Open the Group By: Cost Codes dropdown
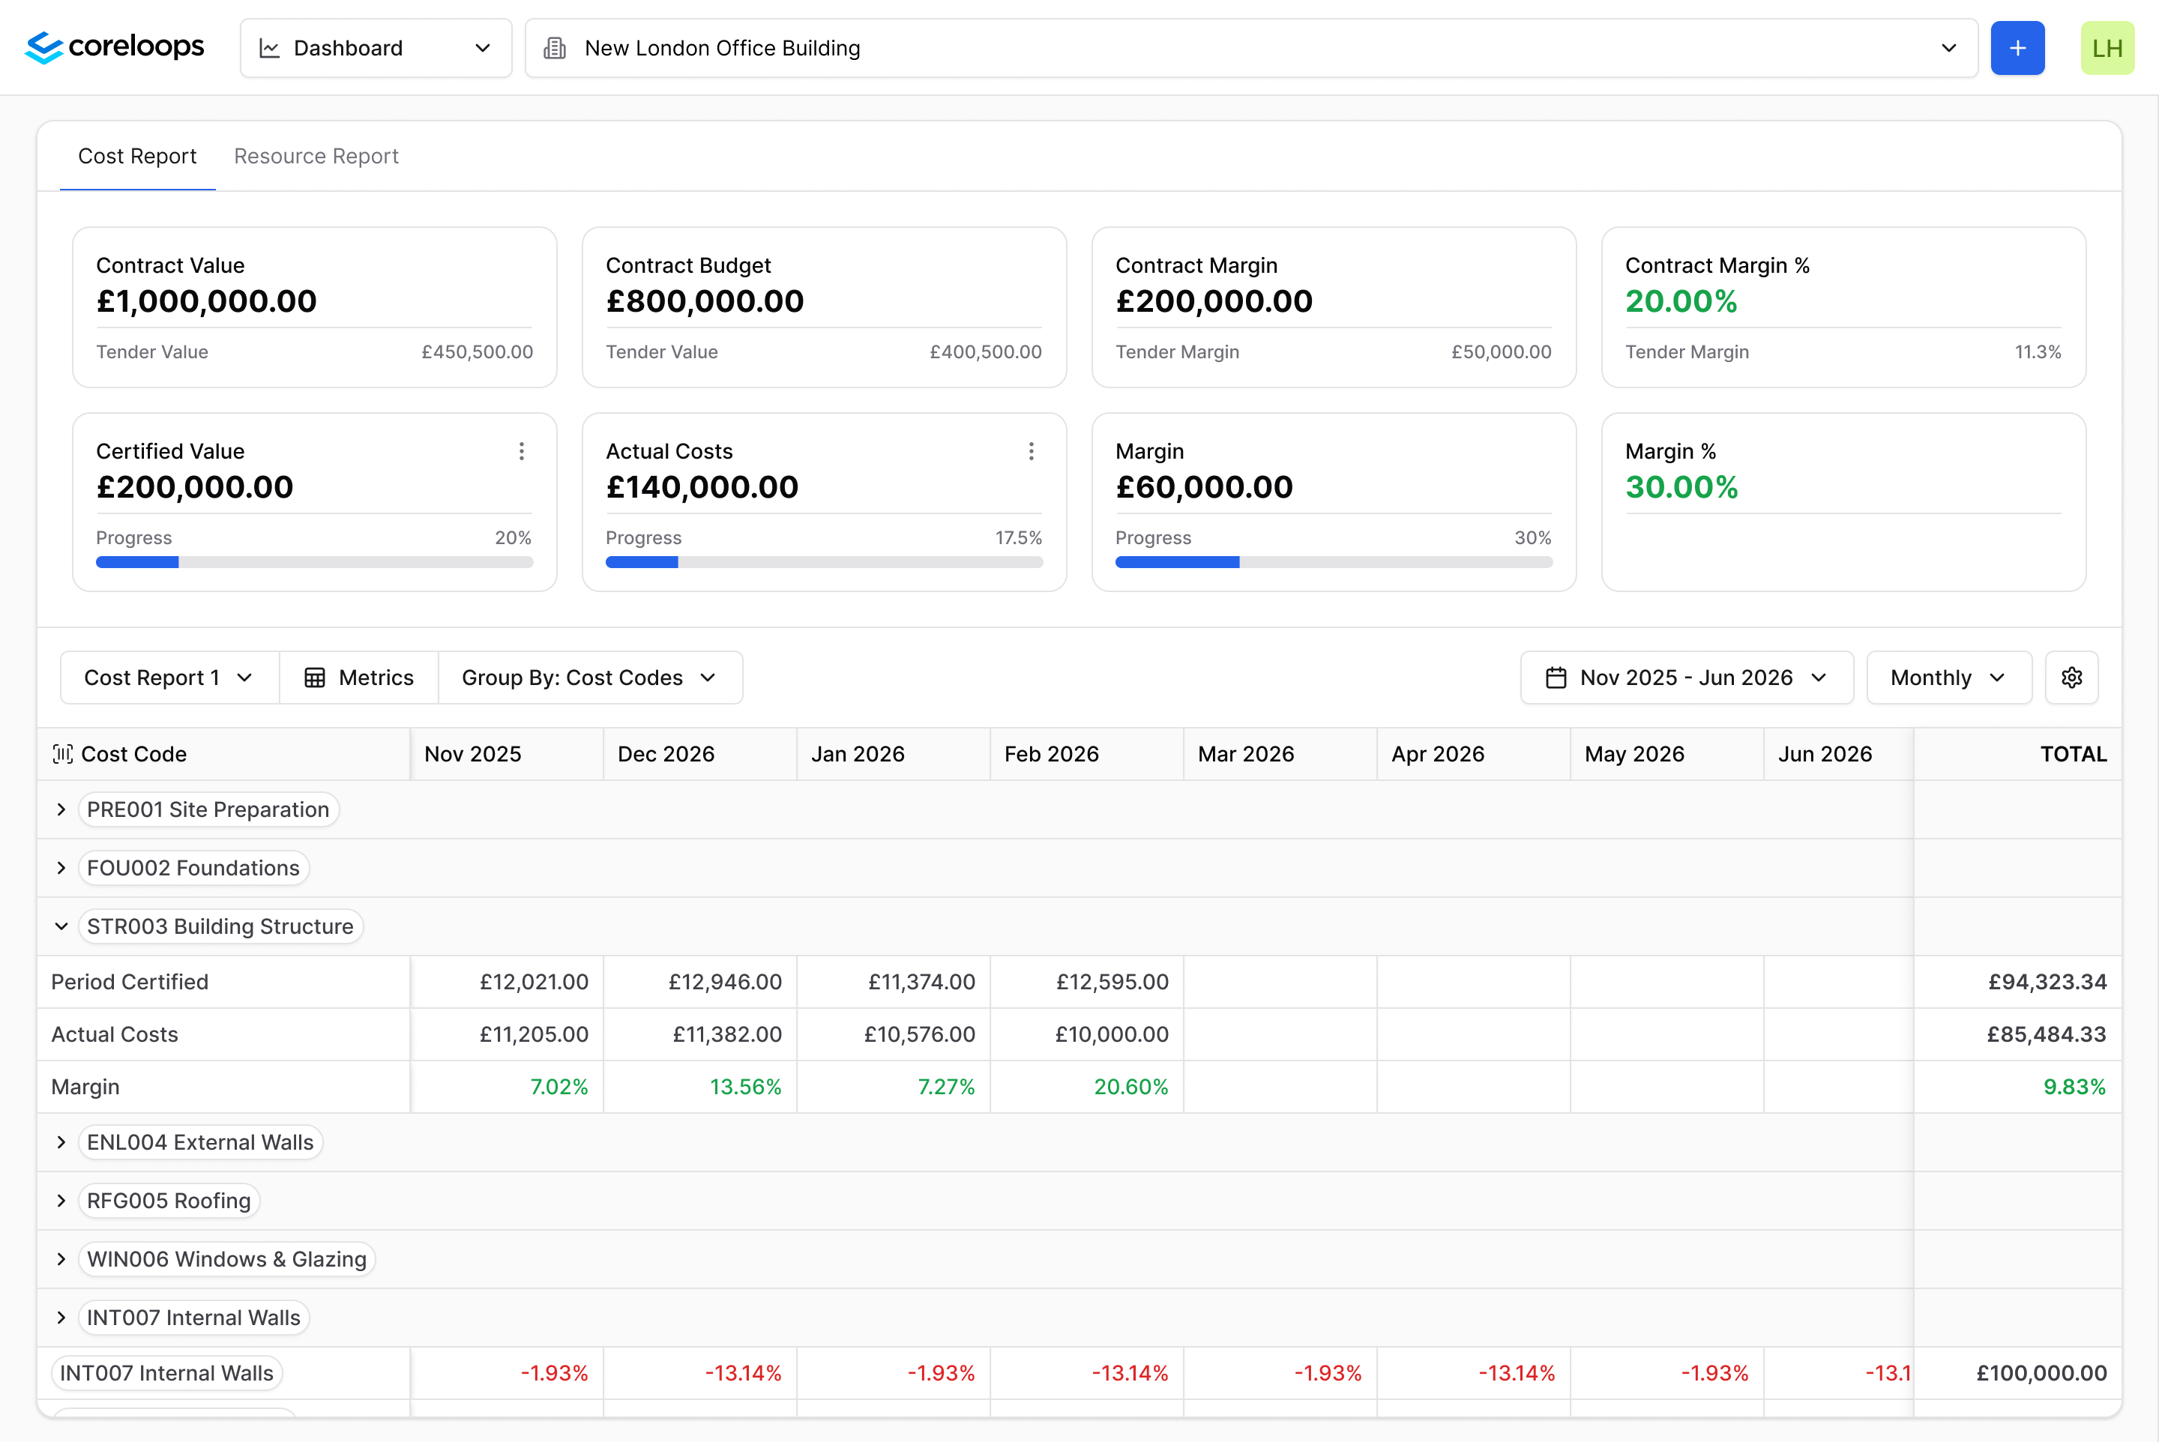This screenshot has width=2159, height=1442. coord(590,678)
